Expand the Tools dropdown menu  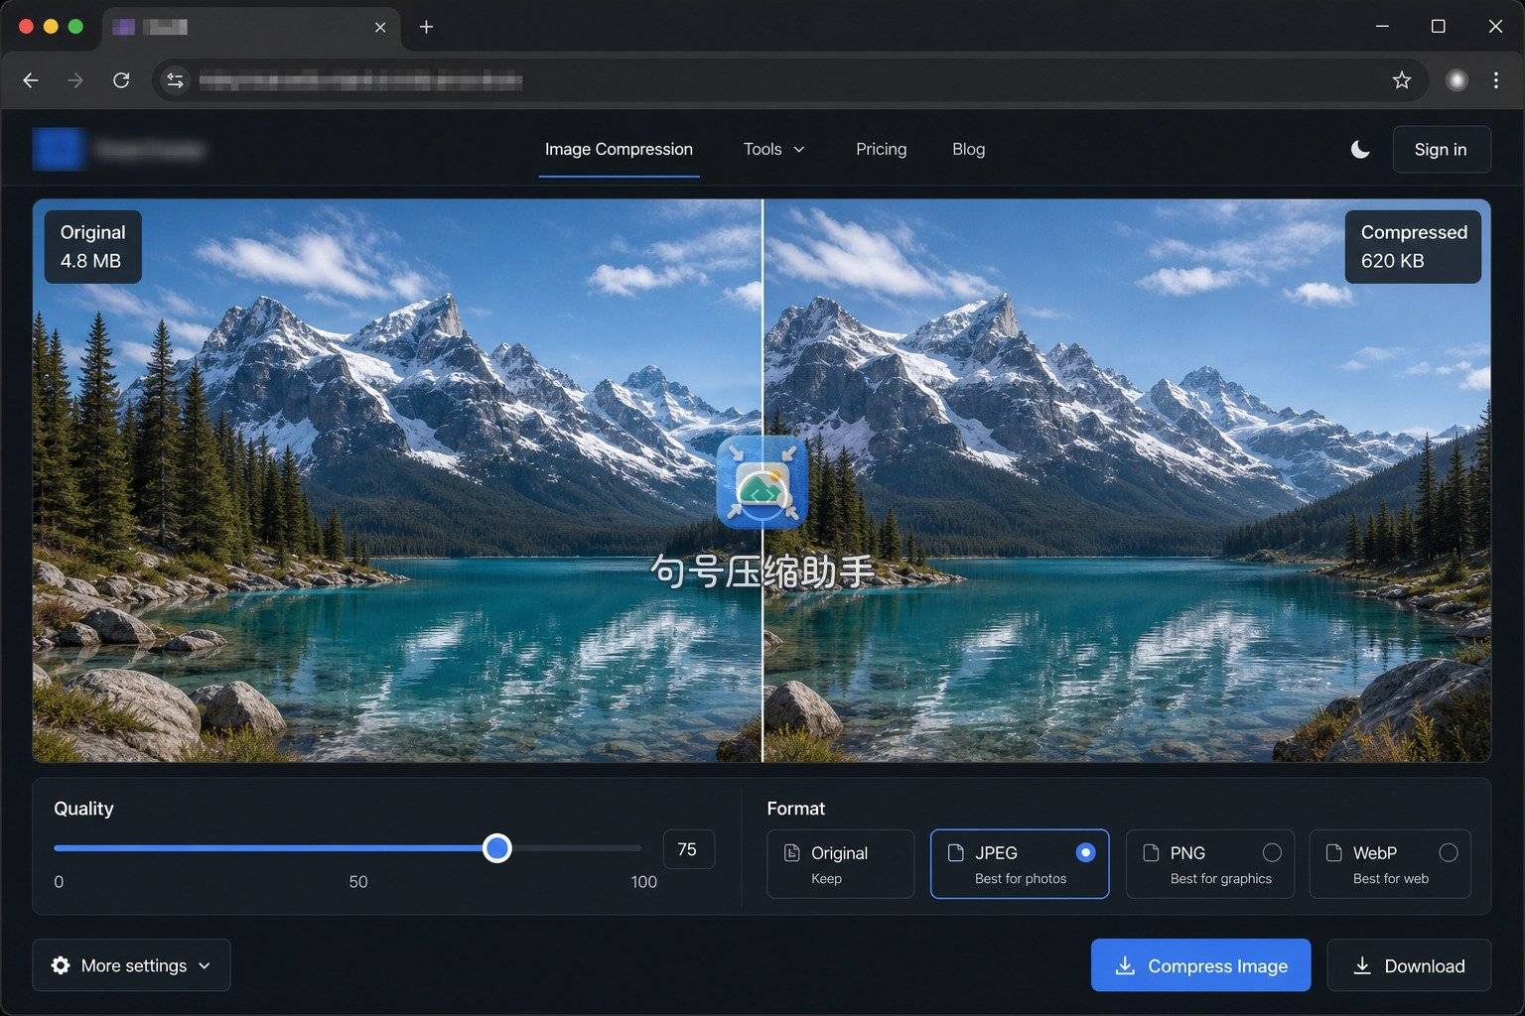[773, 149]
